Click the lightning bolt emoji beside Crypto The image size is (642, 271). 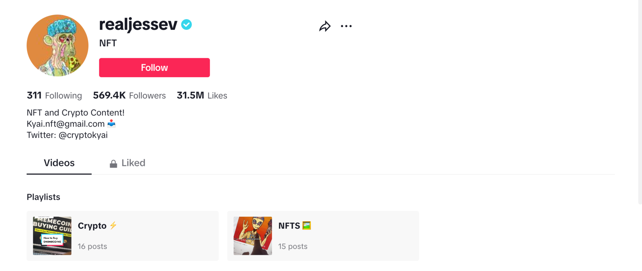(x=113, y=226)
